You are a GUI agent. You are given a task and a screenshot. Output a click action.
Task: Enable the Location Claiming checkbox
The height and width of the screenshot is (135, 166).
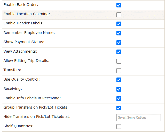tap(119, 15)
